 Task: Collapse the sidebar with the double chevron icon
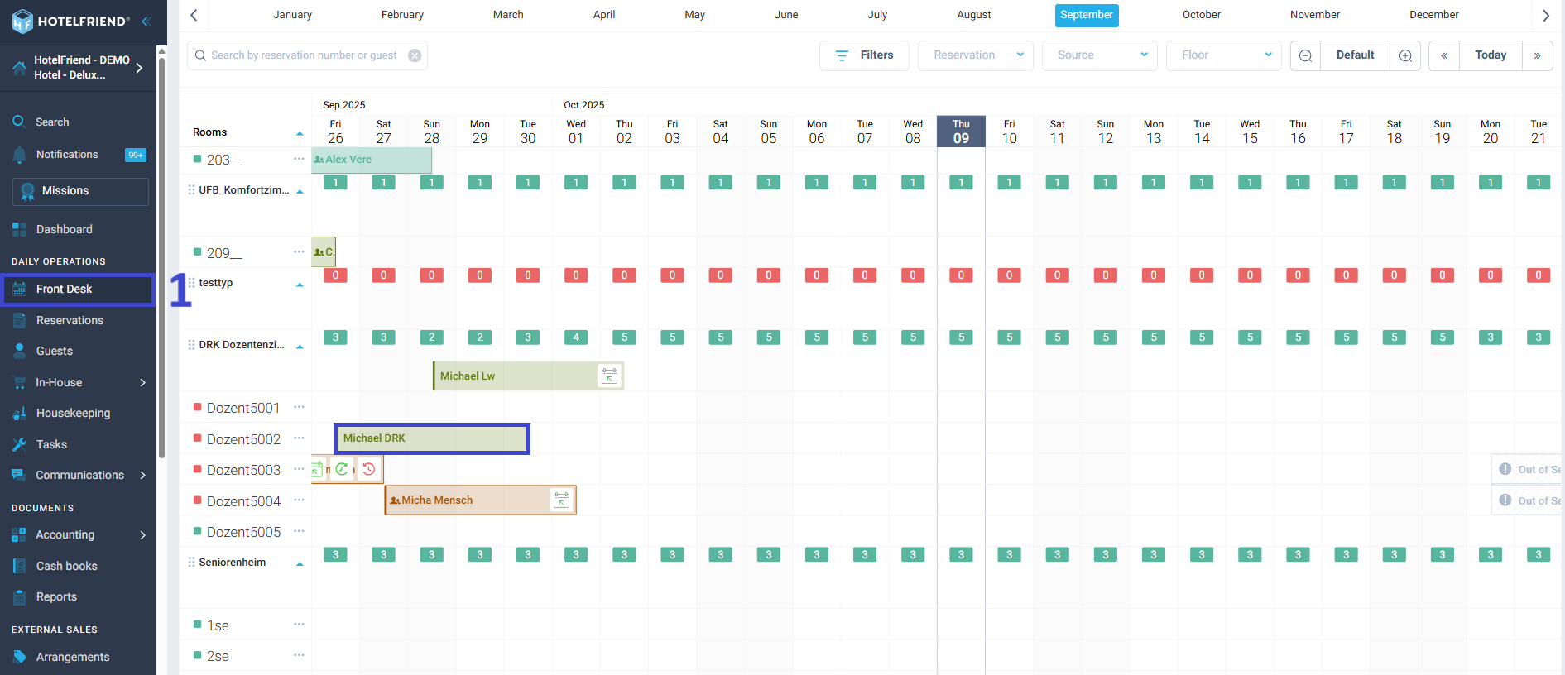tap(146, 22)
